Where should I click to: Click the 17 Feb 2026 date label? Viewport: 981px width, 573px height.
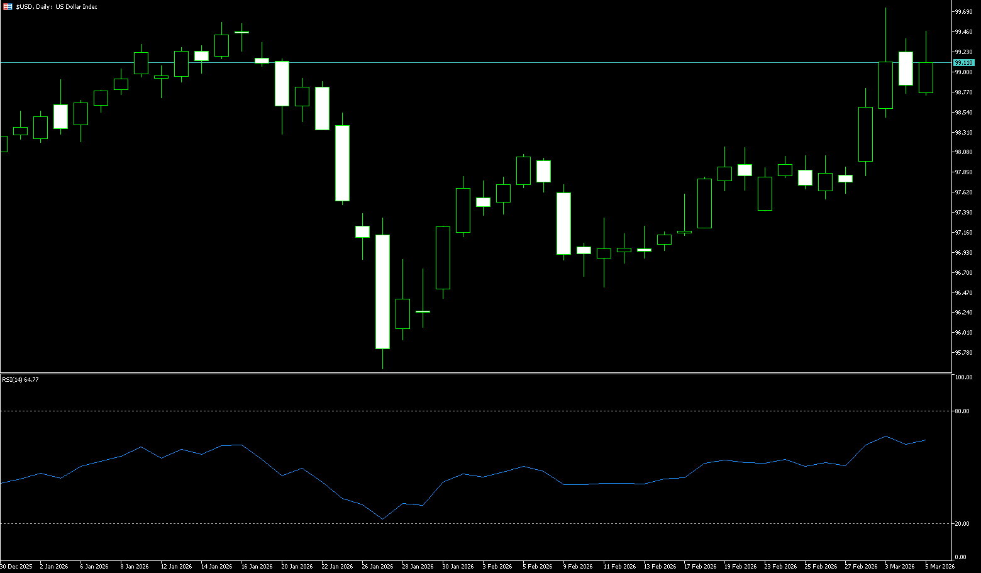pos(700,567)
